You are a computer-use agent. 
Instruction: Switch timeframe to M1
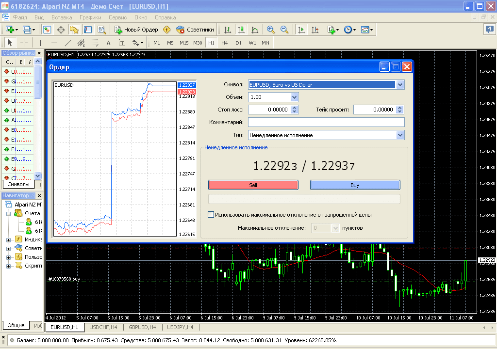[157, 43]
